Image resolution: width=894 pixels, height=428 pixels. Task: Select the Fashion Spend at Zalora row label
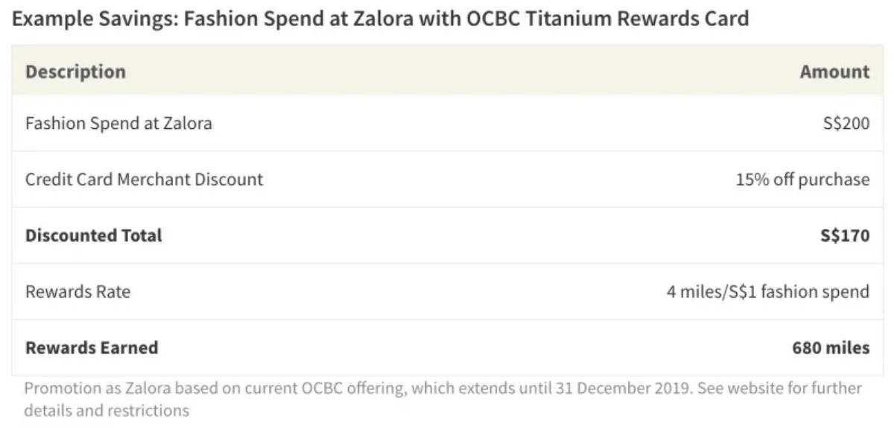pos(118,124)
